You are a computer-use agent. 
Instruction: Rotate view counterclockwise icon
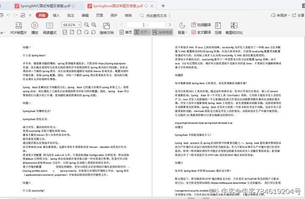click(94, 32)
